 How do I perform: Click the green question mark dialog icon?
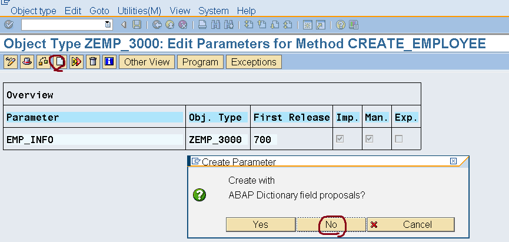[x=199, y=195]
